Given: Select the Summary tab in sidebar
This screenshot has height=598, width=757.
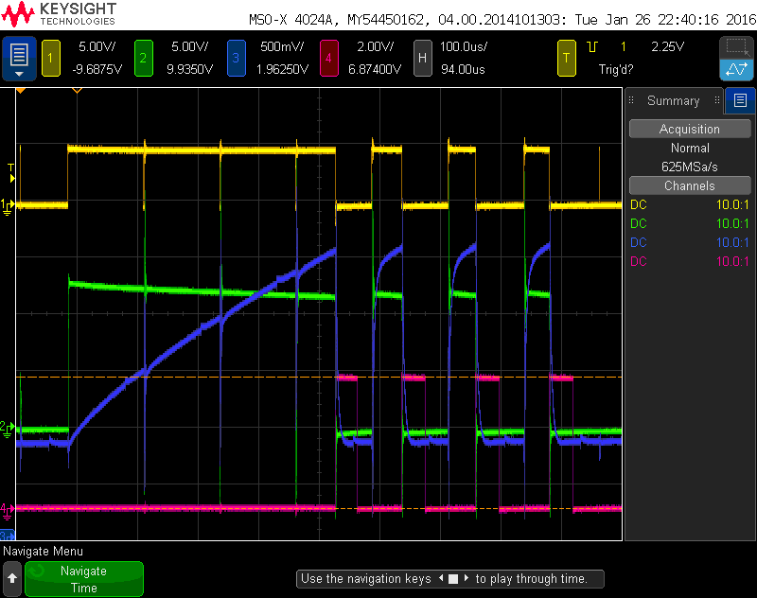Looking at the screenshot, I should tap(673, 100).
